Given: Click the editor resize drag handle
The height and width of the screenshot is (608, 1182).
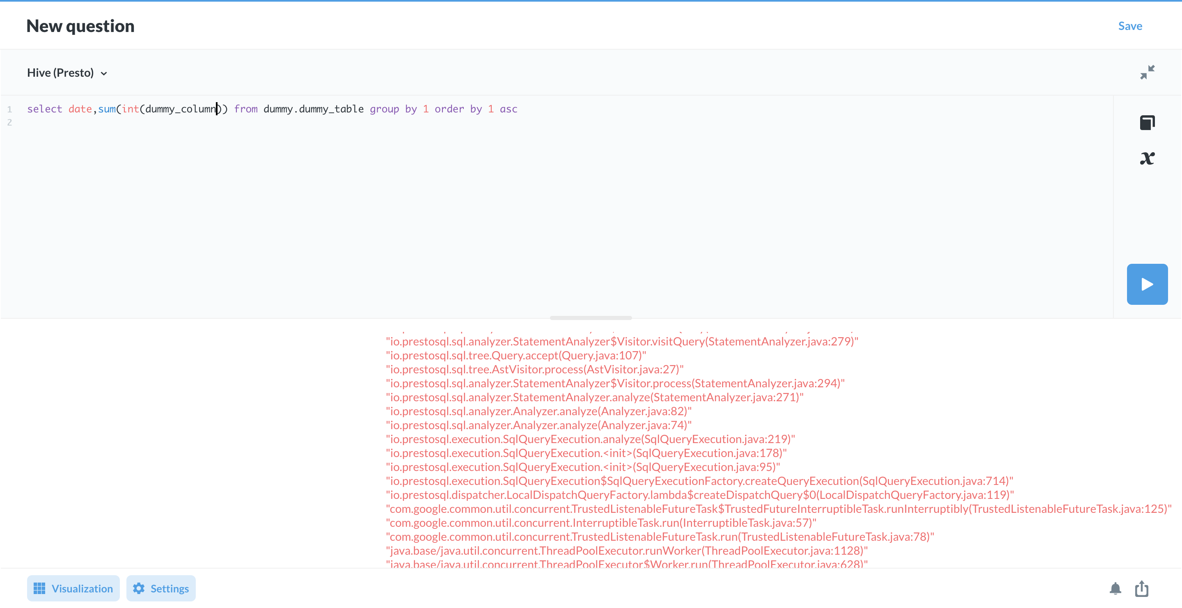Looking at the screenshot, I should pos(591,318).
